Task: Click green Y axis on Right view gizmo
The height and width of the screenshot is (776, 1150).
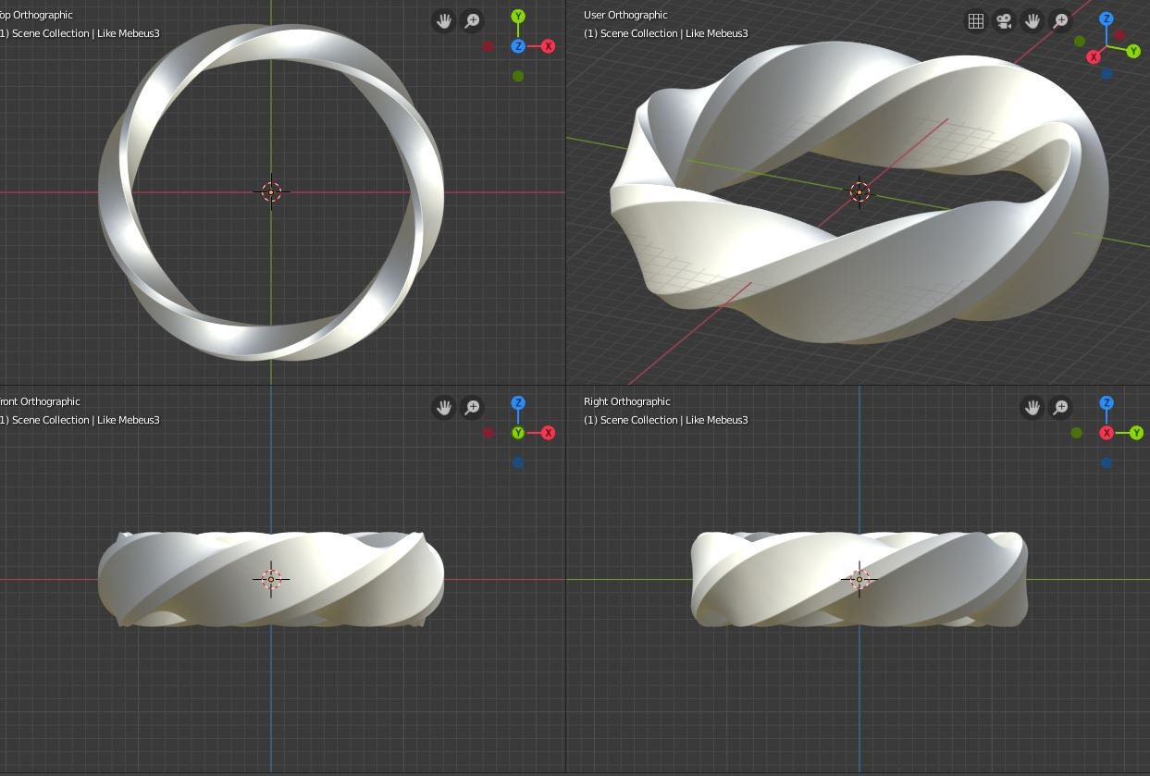Action: coord(1136,433)
